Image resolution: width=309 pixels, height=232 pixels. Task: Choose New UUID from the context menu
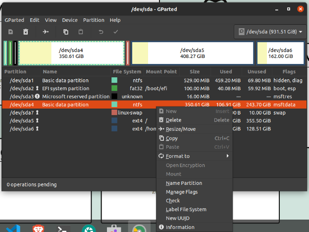tap(194, 218)
